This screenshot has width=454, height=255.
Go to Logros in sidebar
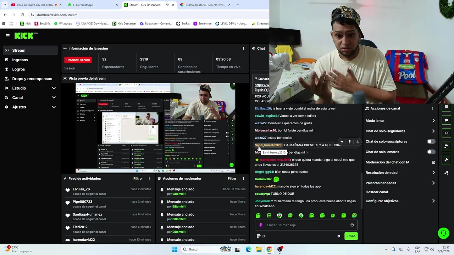point(30,69)
